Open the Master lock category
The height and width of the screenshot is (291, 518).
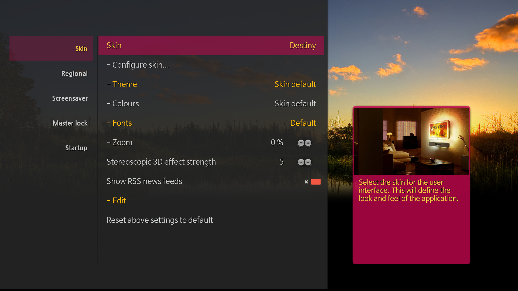[70, 123]
